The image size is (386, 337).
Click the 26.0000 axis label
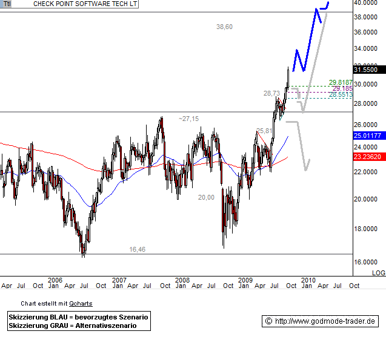point(365,125)
